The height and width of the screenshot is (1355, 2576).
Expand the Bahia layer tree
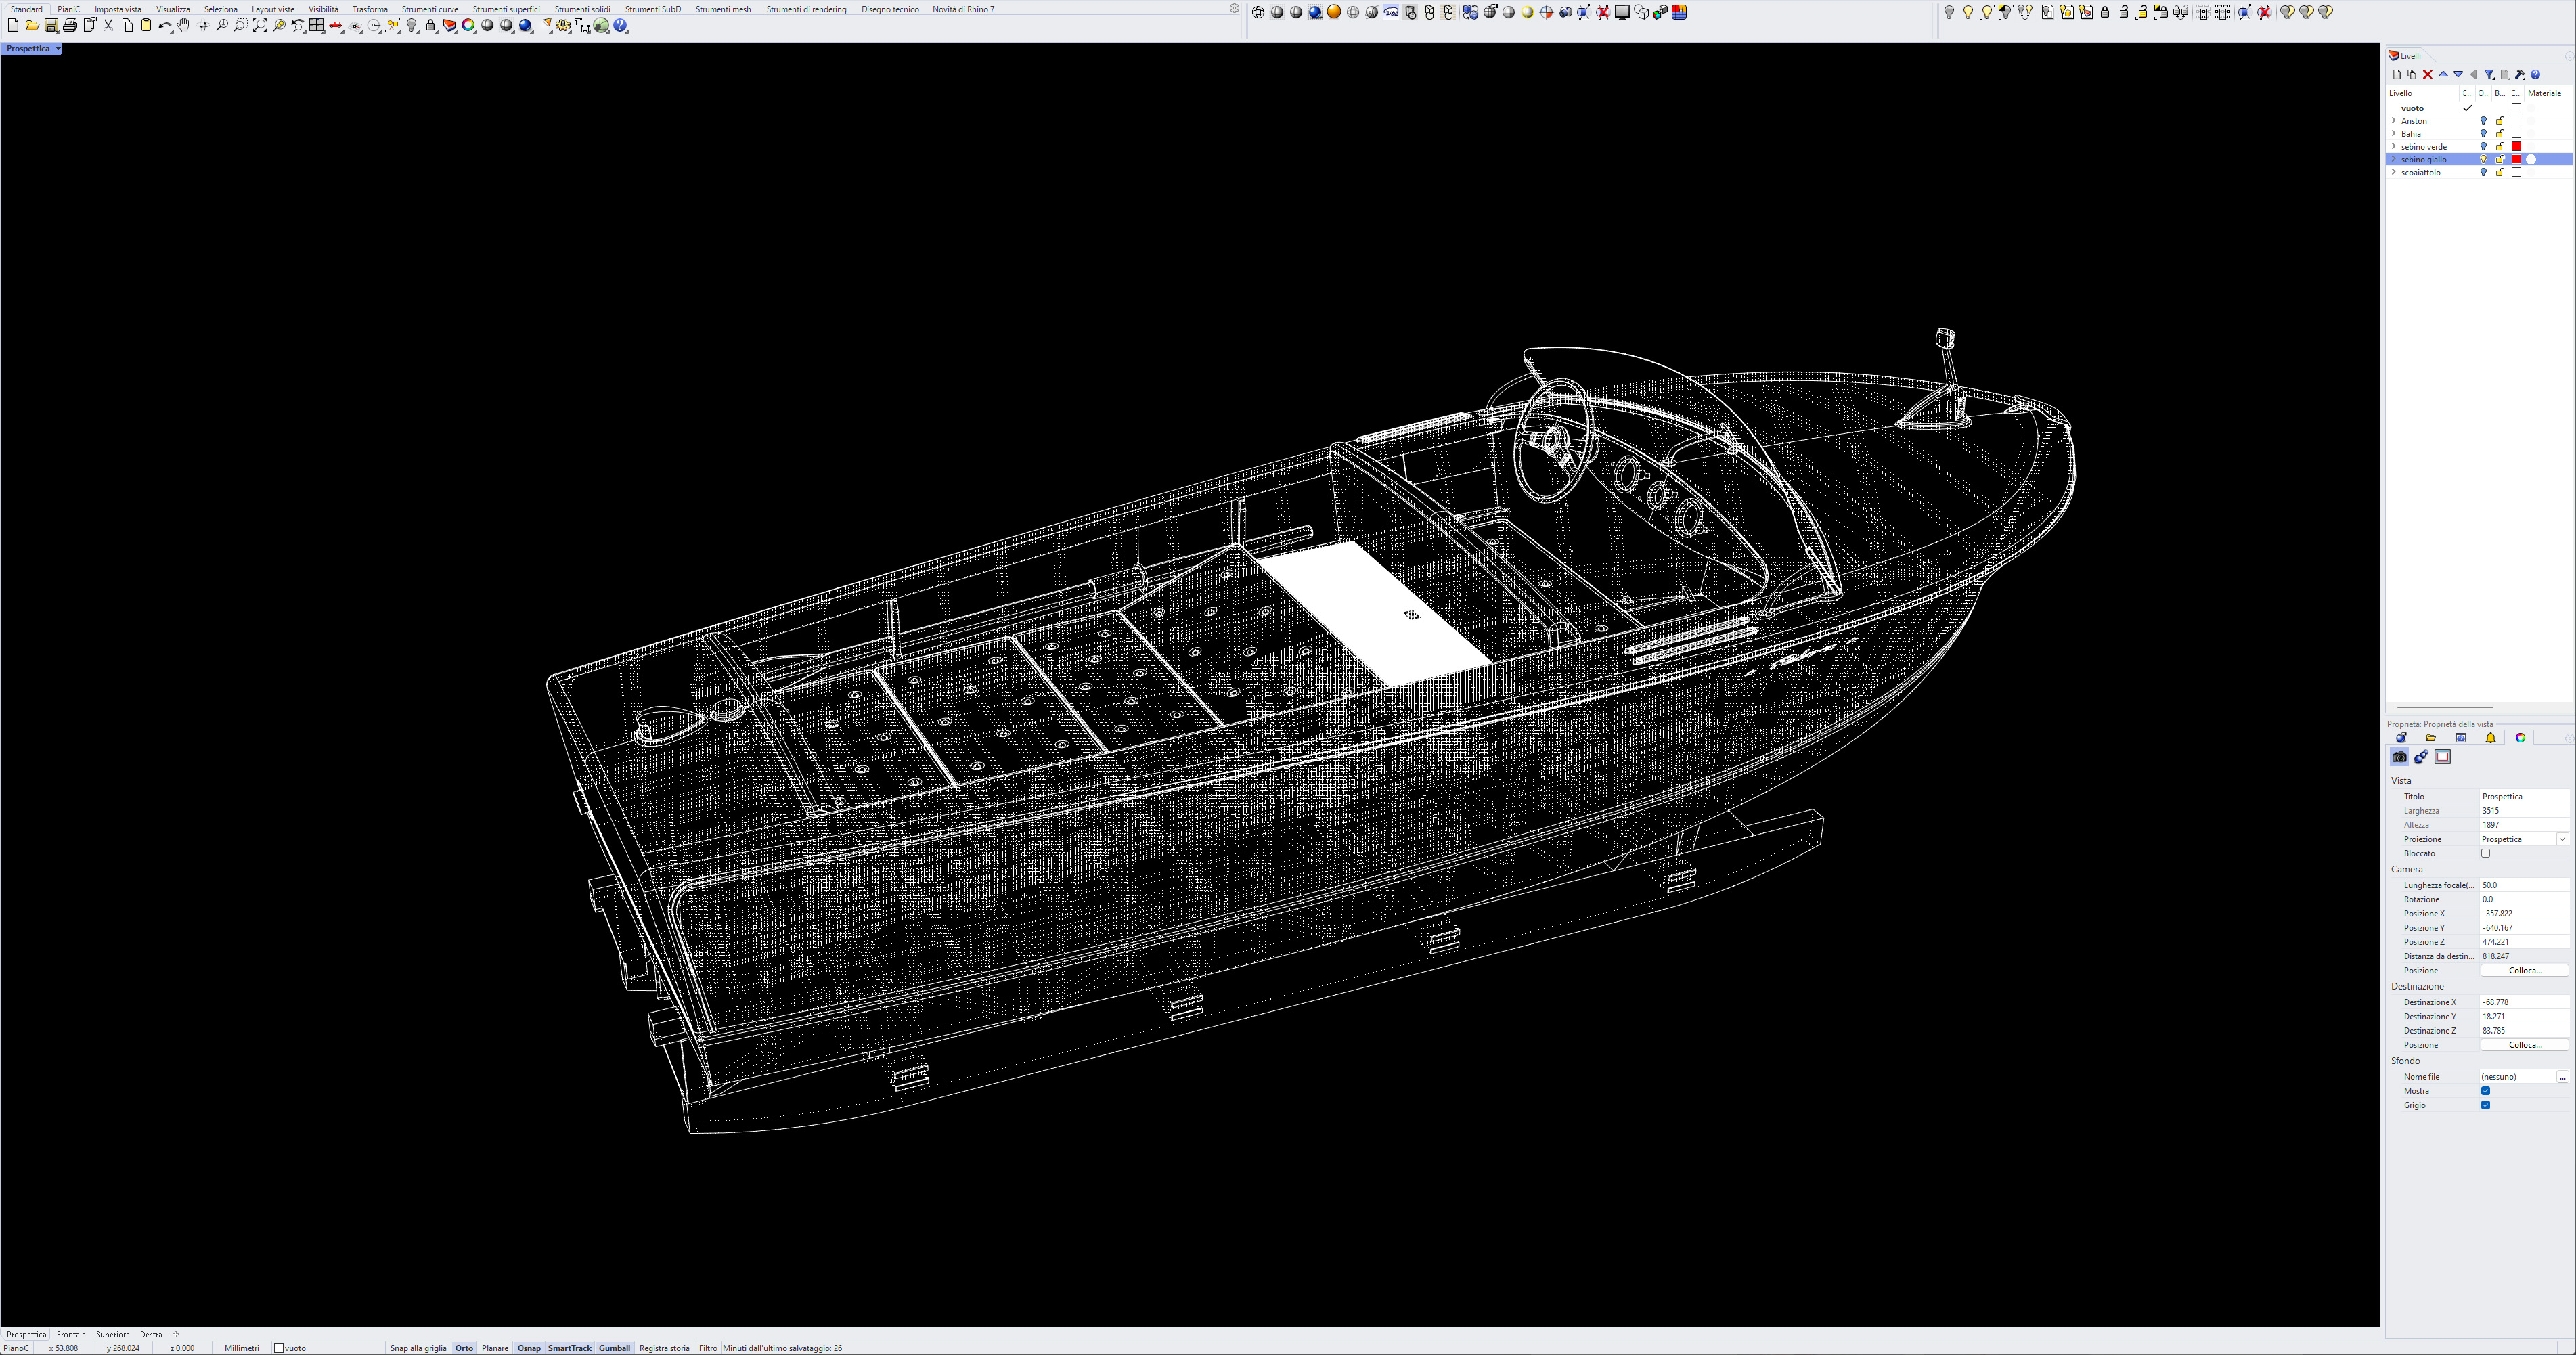click(2393, 134)
